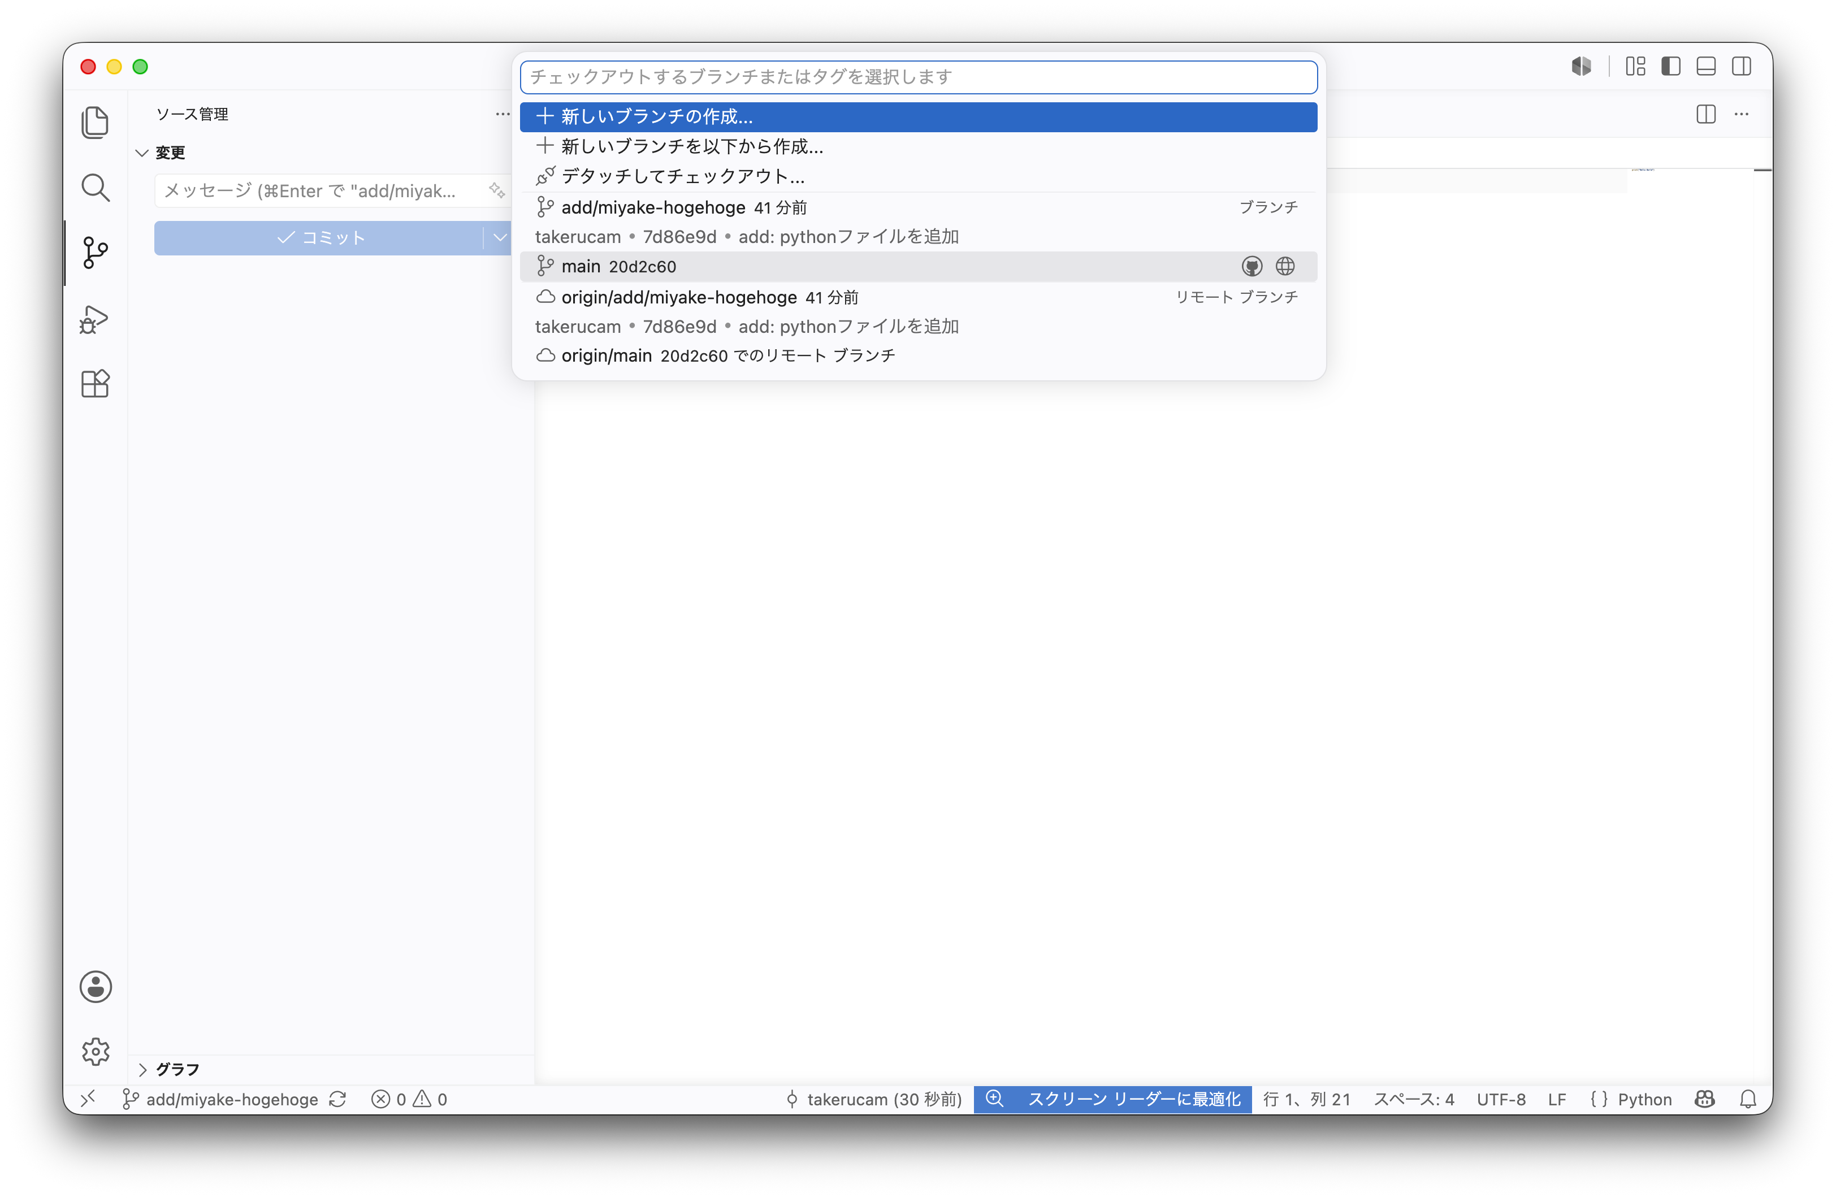The width and height of the screenshot is (1836, 1198).
Task: Open Source Control views and more actions
Action: (503, 114)
